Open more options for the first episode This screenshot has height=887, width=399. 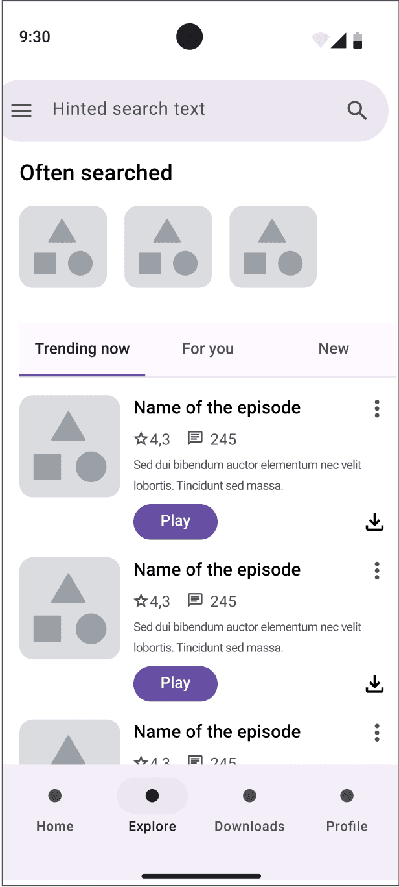[x=377, y=409]
